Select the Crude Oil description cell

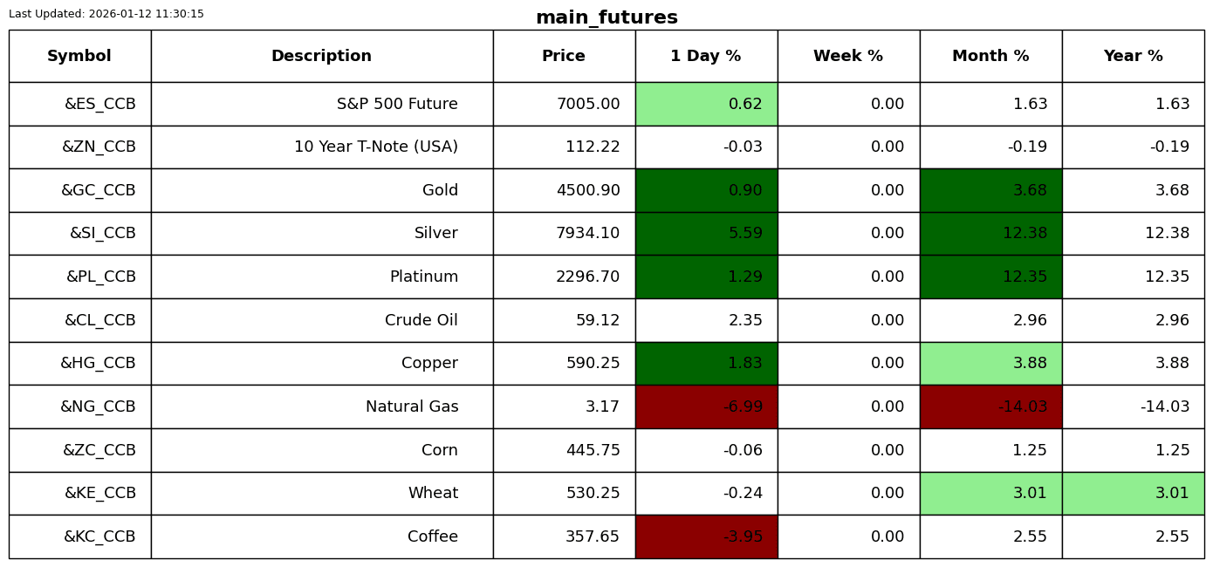coord(321,321)
